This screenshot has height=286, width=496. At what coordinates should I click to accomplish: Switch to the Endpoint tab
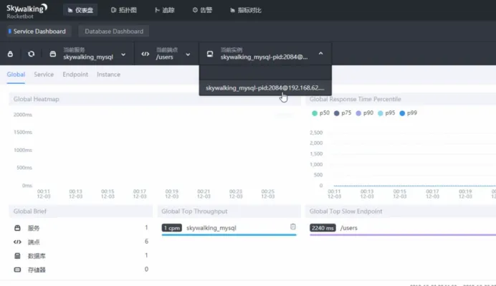[x=75, y=75]
